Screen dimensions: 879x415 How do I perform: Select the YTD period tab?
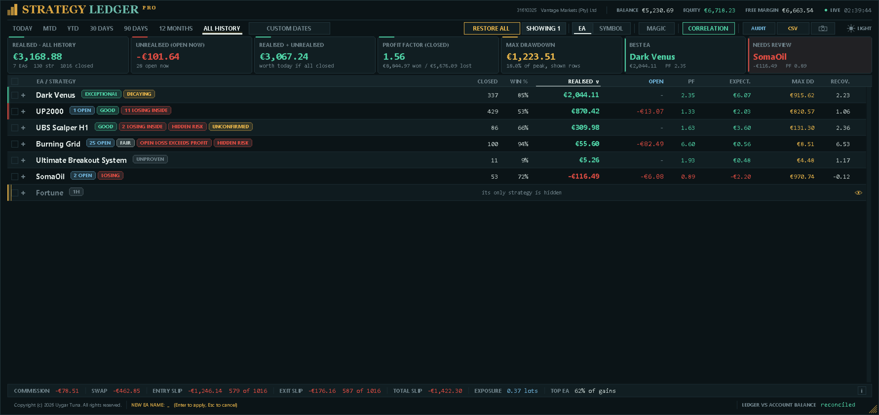(73, 29)
